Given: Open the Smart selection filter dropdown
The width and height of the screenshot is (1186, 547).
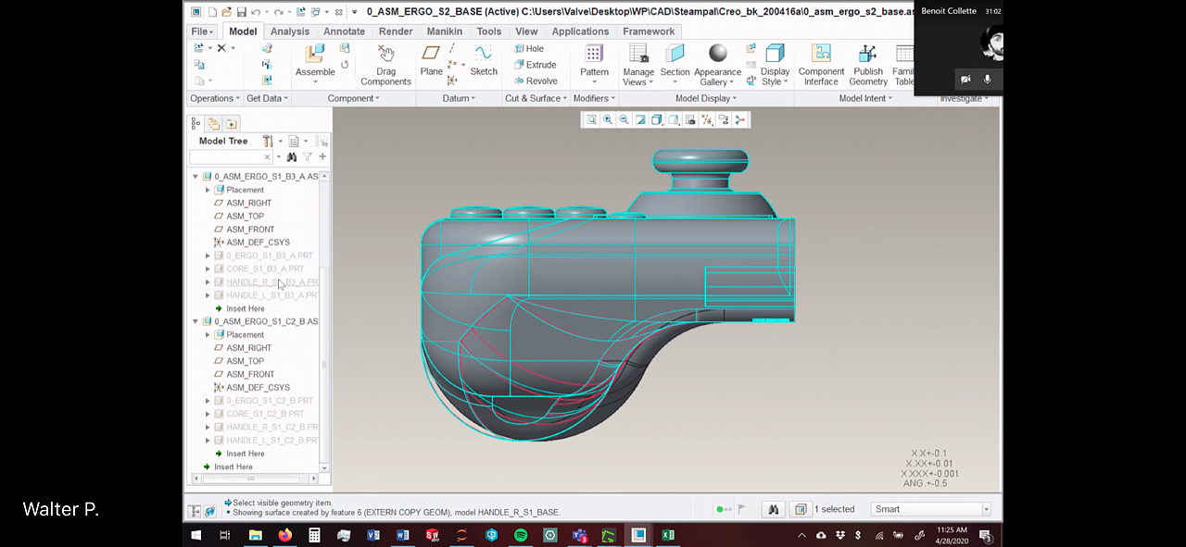Looking at the screenshot, I should (x=986, y=509).
